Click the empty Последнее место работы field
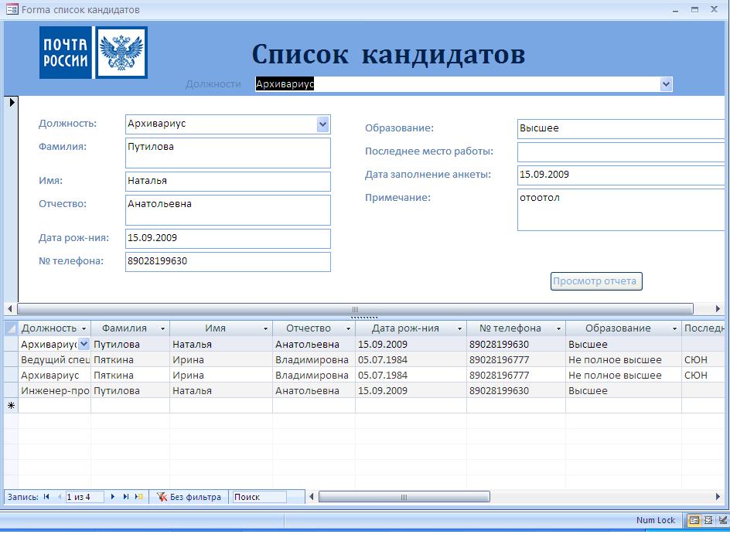The image size is (730, 534). 623,152
